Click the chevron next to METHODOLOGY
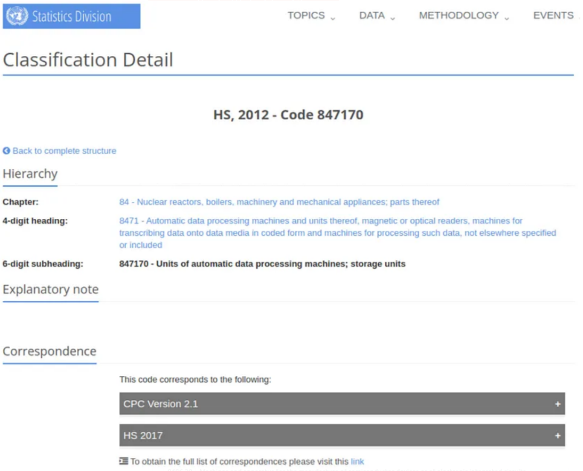Image resolution: width=583 pixels, height=471 pixels. click(507, 18)
